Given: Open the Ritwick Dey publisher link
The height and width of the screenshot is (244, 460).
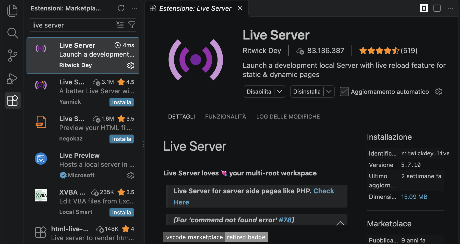Looking at the screenshot, I should tap(262, 51).
